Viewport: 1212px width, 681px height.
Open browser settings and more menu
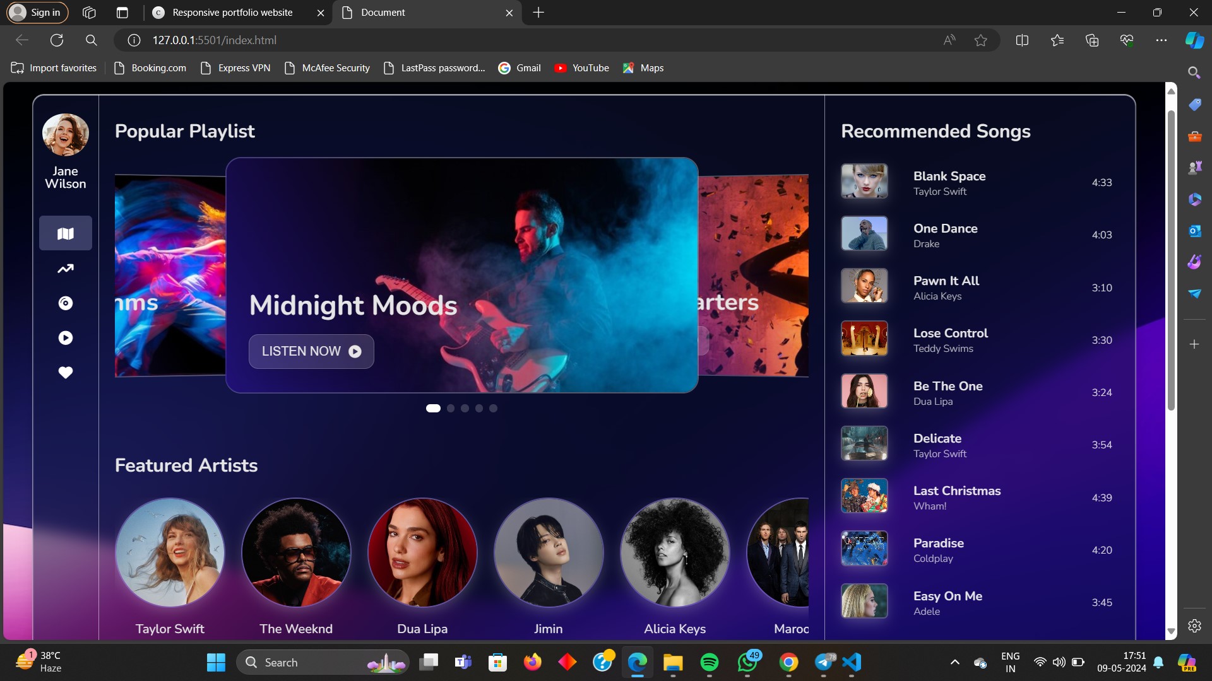pyautogui.click(x=1161, y=40)
